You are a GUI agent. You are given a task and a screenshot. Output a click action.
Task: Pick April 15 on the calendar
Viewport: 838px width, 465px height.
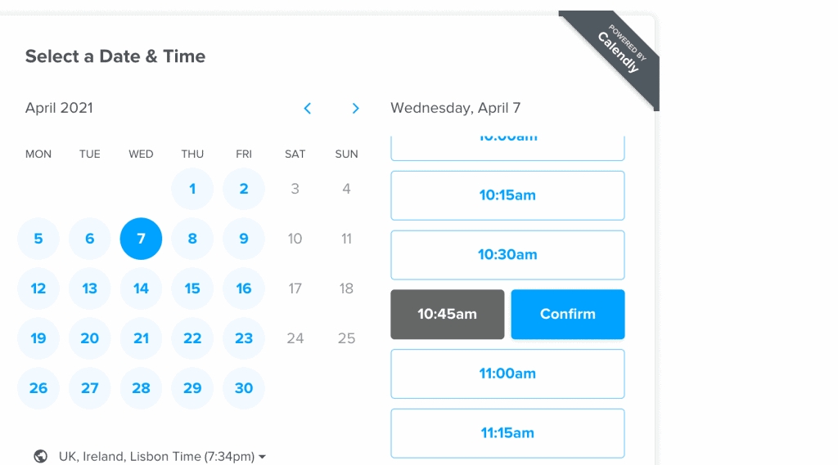pyautogui.click(x=192, y=288)
